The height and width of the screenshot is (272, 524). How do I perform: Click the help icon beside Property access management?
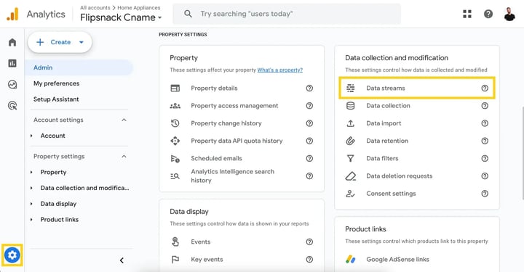pos(309,106)
